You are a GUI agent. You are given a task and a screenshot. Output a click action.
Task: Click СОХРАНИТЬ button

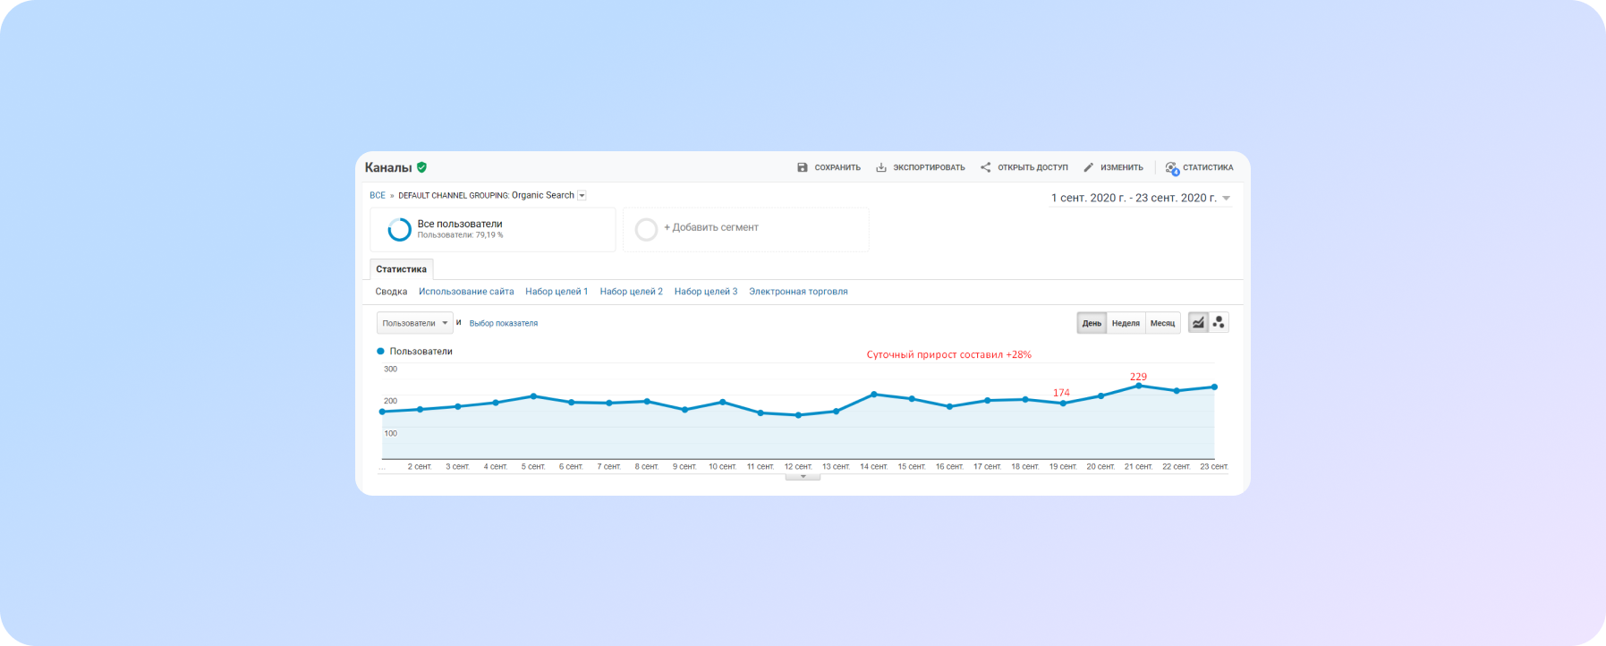pyautogui.click(x=829, y=167)
